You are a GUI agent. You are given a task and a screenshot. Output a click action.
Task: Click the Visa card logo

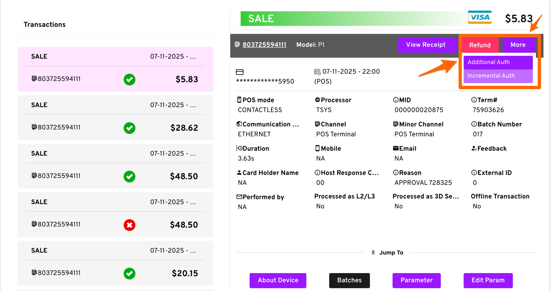pos(480,17)
